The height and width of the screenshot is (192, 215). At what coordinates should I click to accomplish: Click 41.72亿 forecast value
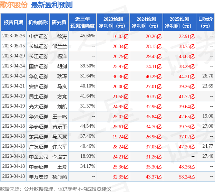tap(187, 97)
